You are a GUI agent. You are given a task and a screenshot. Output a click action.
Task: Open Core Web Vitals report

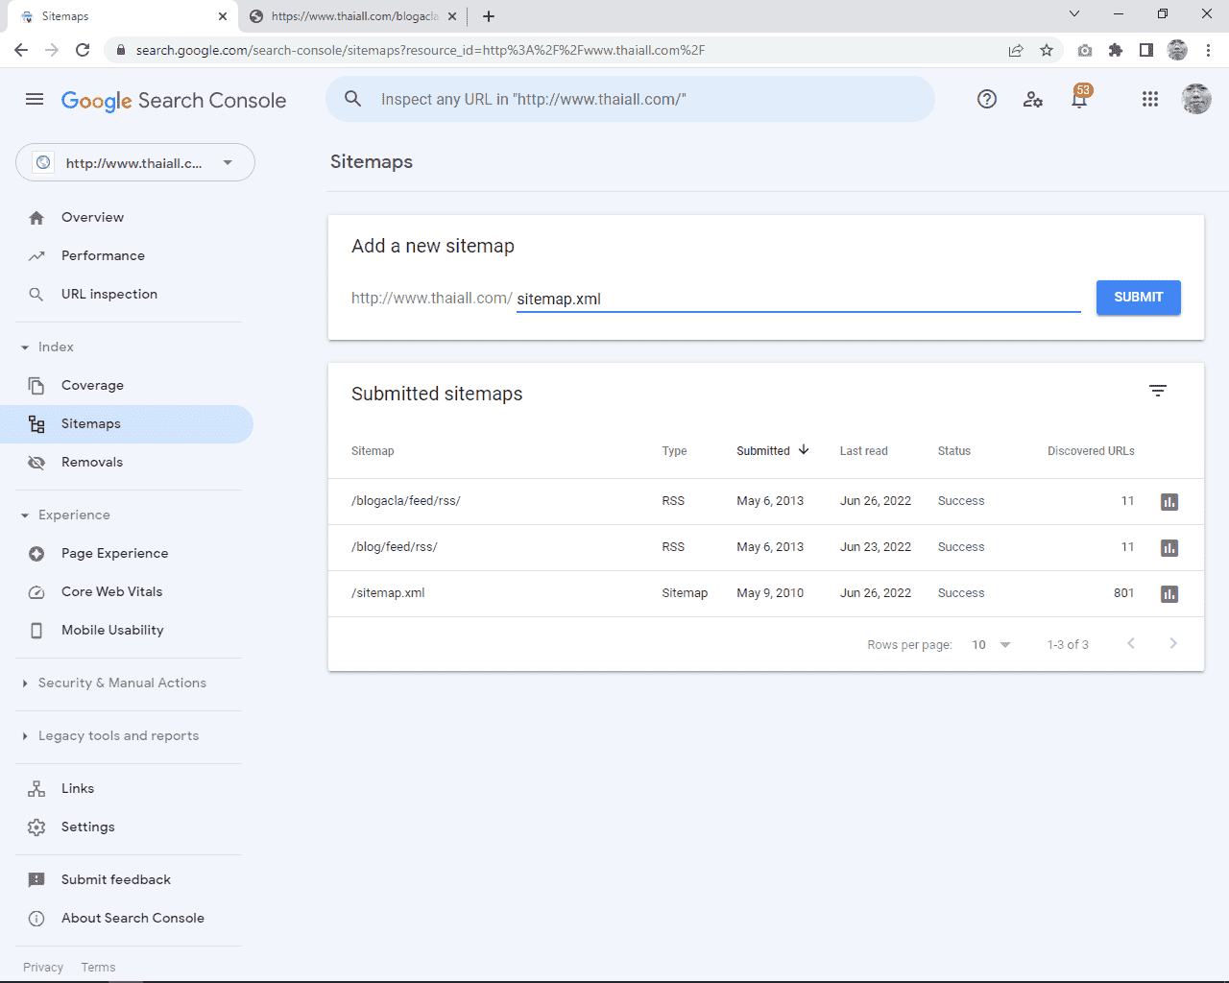click(111, 591)
